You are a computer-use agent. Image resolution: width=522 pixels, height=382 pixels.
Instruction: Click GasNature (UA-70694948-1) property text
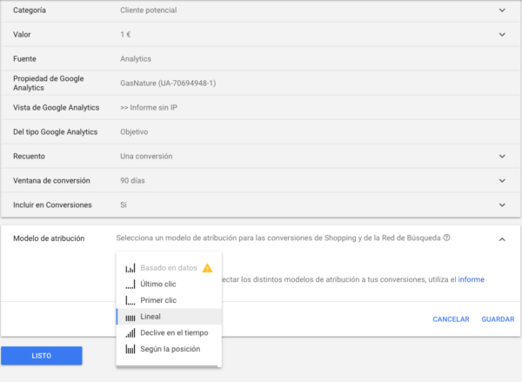[x=168, y=84]
